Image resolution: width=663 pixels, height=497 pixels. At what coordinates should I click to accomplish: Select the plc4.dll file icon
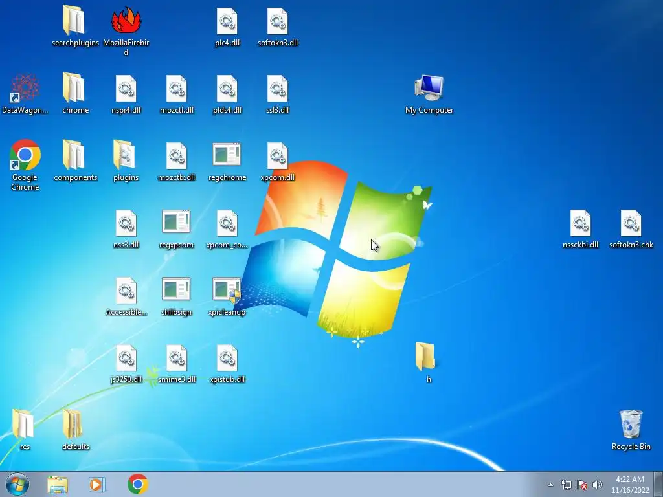click(227, 21)
